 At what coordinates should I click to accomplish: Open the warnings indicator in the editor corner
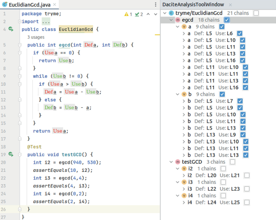pos(128,14)
